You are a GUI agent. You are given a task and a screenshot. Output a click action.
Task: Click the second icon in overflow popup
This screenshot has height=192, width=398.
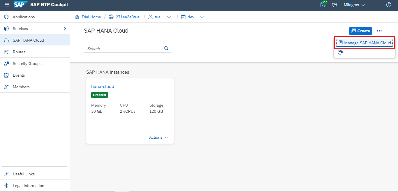point(340,52)
